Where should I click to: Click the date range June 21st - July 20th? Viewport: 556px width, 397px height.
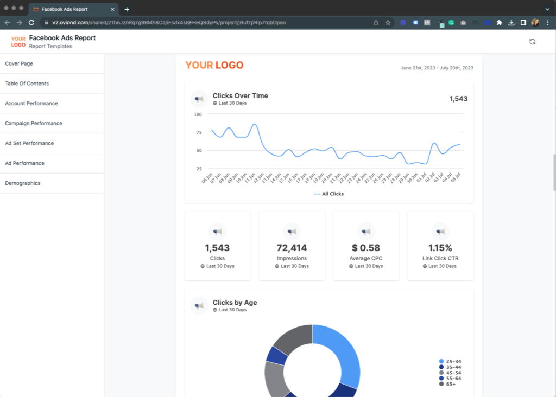437,68
